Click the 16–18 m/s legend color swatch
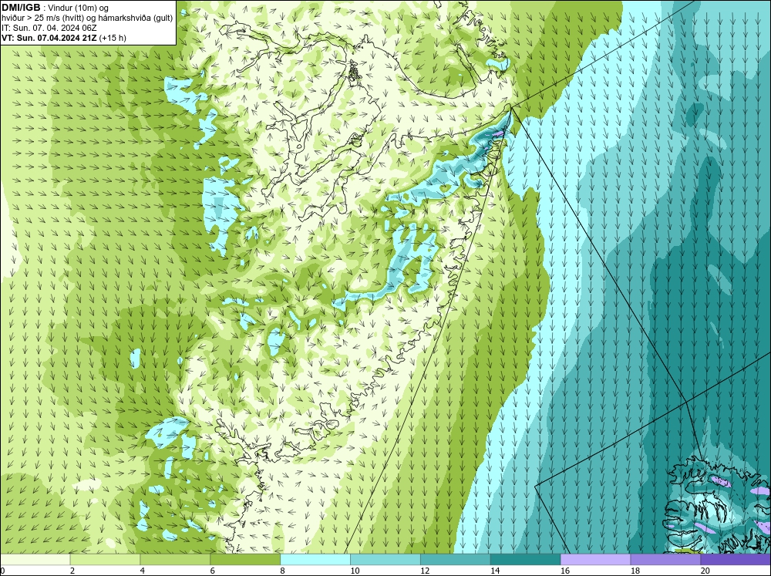 coord(595,559)
